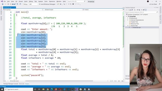162x91 pixels.
Task: Toggle auto-hide pin on Solution Explorer
Action: [x=156, y=8]
